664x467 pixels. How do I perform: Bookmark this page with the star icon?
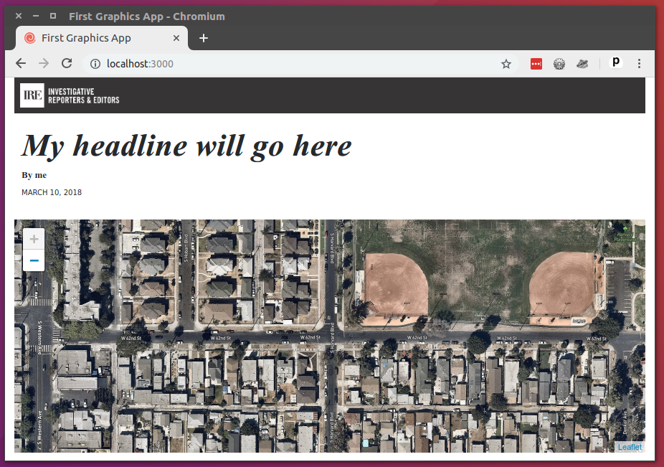coord(506,64)
